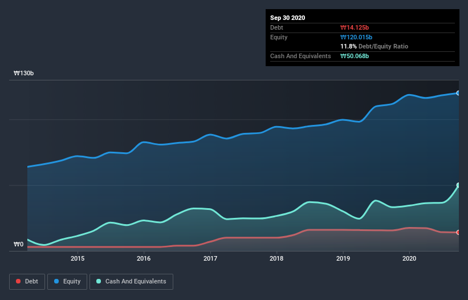This screenshot has height=300, width=468.
Task: Click the teal Cash legend dot
Action: coord(99,281)
